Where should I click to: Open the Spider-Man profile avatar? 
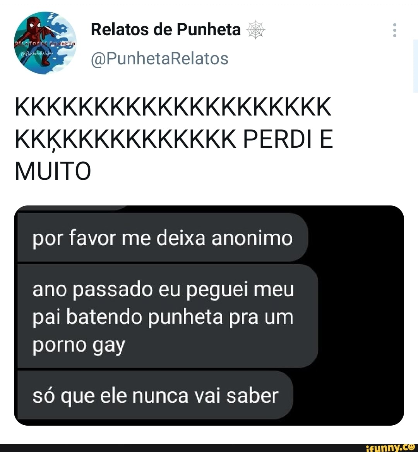45,43
